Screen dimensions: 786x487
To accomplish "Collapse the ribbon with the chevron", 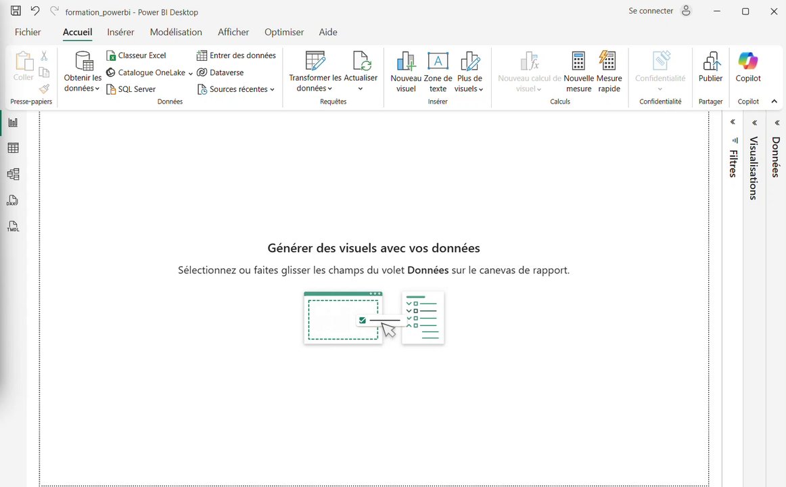I will tap(774, 101).
